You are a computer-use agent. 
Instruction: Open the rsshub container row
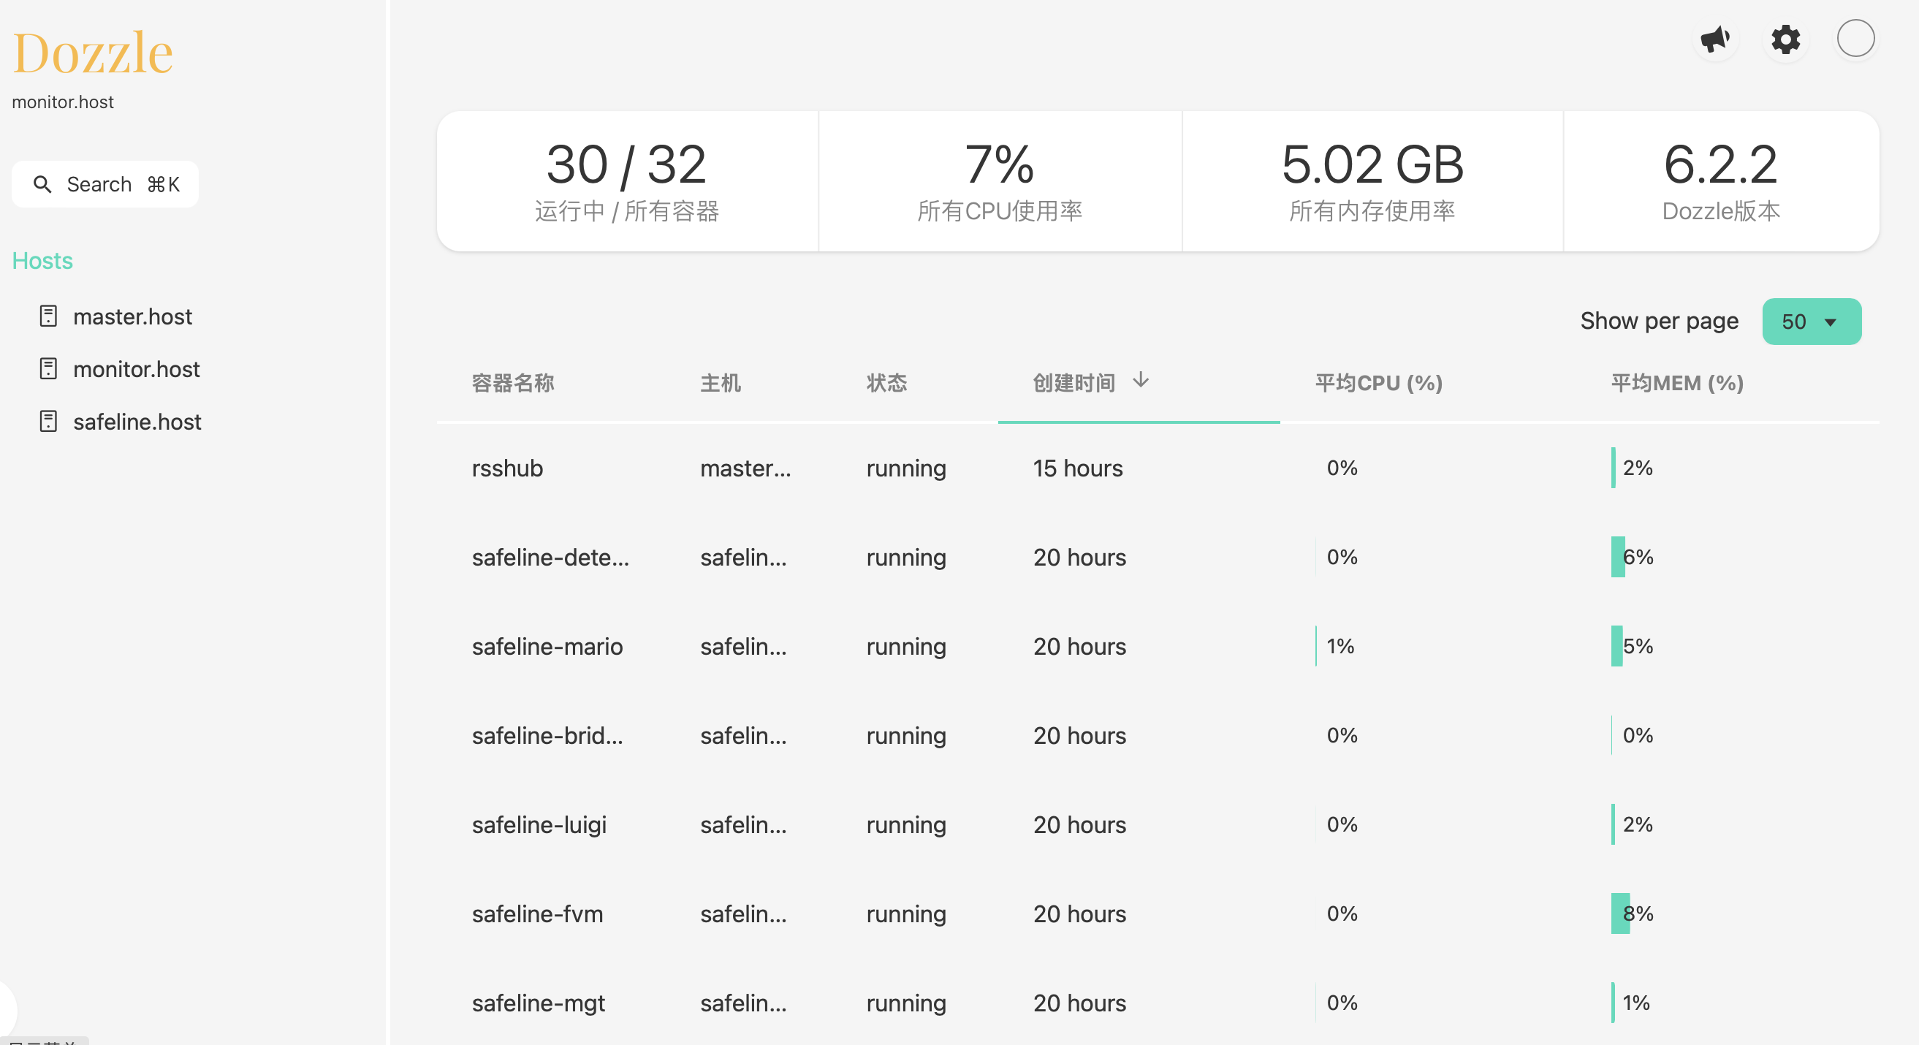pos(507,468)
